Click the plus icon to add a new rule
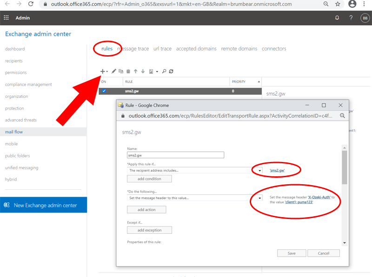Viewport: 372px width, 277px height. [102, 71]
